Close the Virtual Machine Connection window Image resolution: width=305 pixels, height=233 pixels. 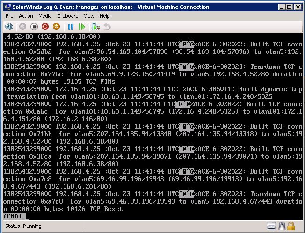298,7
